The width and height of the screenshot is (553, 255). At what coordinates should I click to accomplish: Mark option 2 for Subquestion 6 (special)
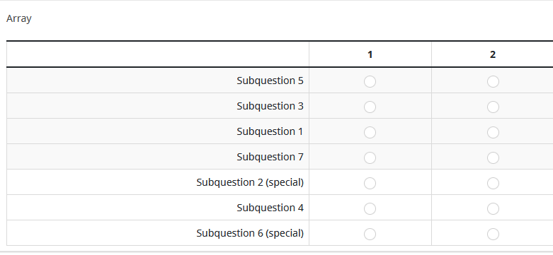click(493, 234)
